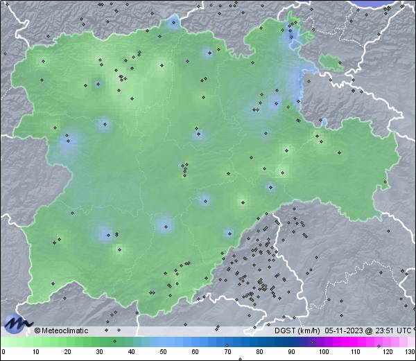The width and height of the screenshot is (416, 361).
Task: Click the time 23:51 UTC
Action: point(392,331)
